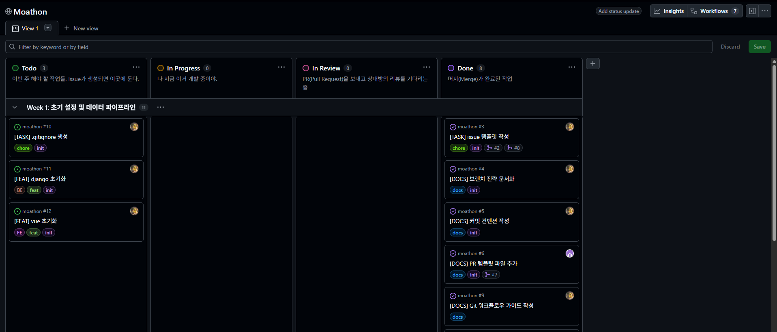Create a New view tab
The height and width of the screenshot is (332, 777).
81,28
